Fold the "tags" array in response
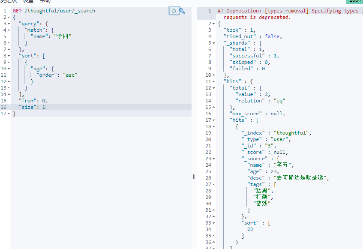Viewport: 363px width, 249px height. [214, 184]
